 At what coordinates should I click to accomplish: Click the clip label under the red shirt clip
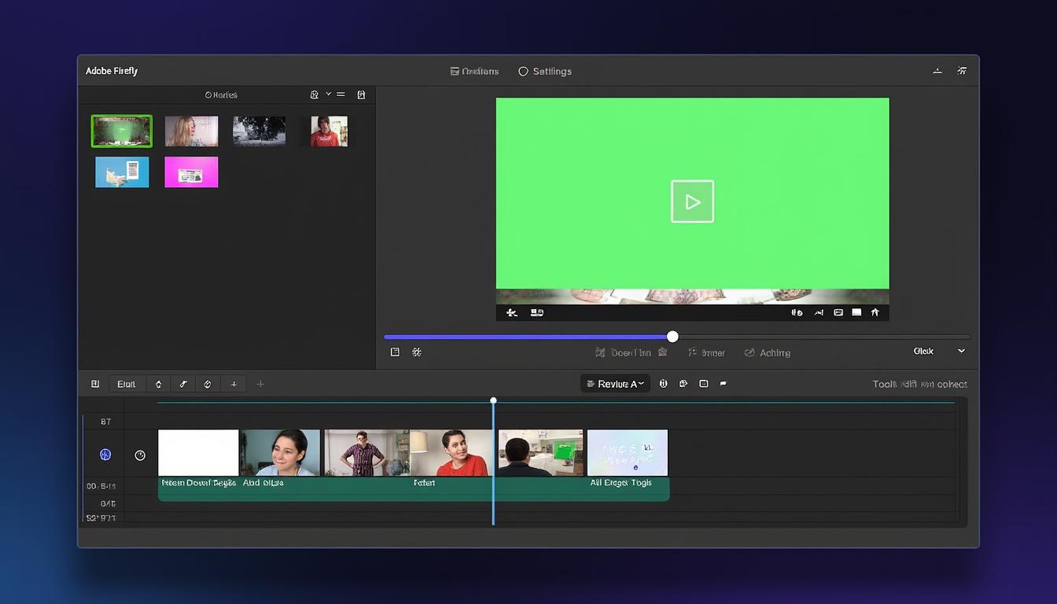click(424, 483)
